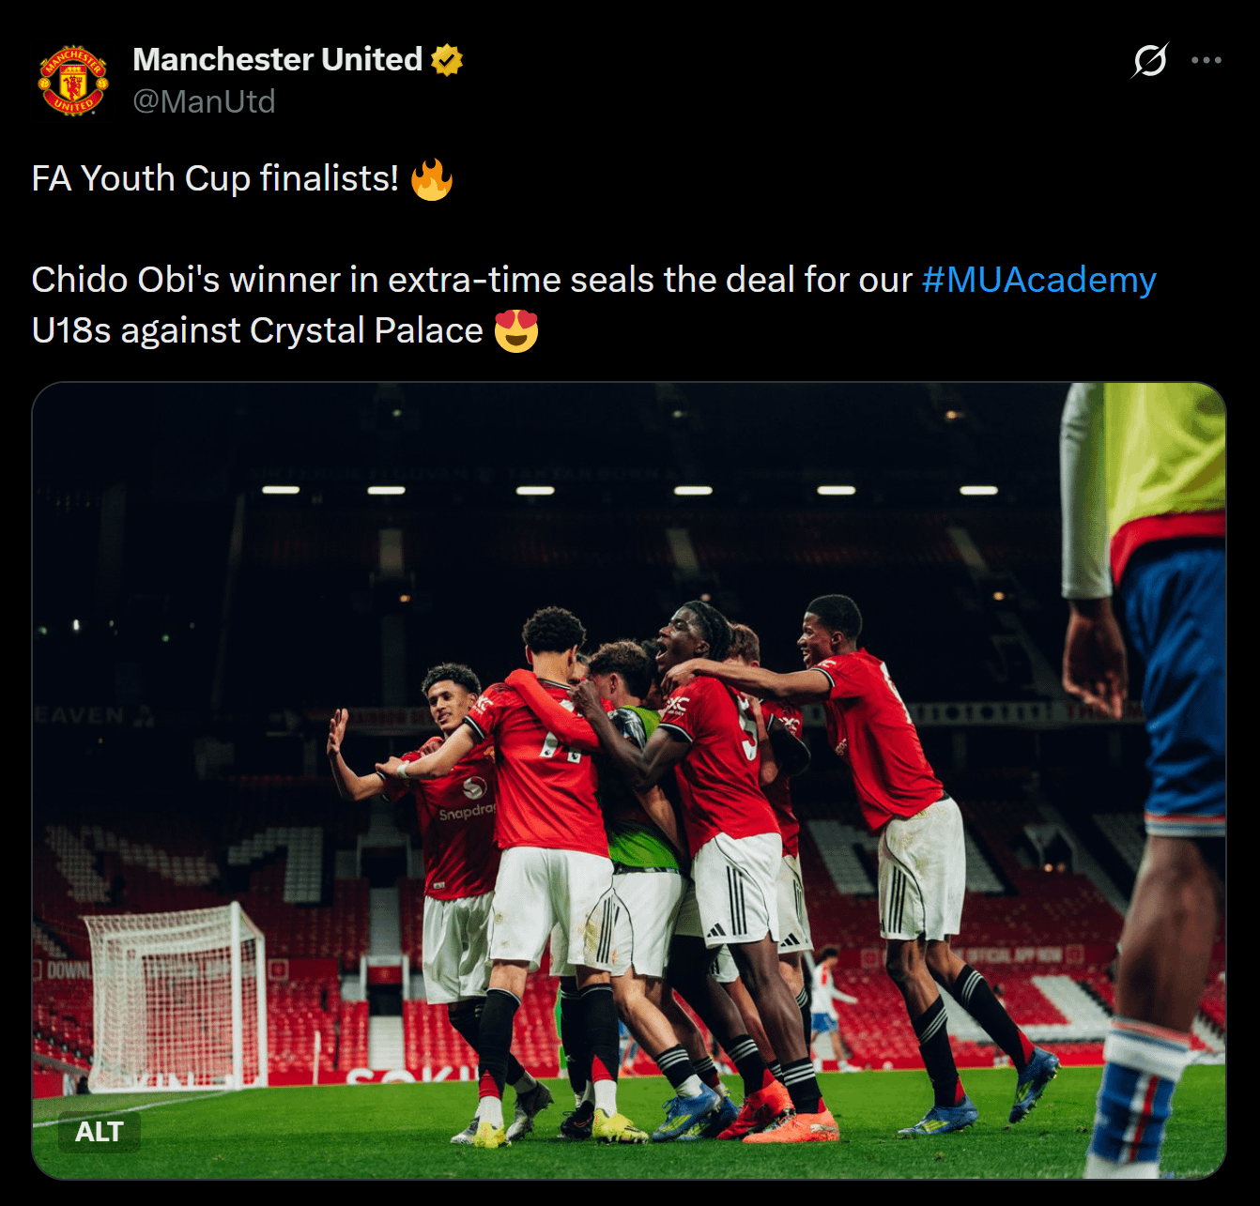
Task: Click the goal net in the photo
Action: [x=175, y=995]
